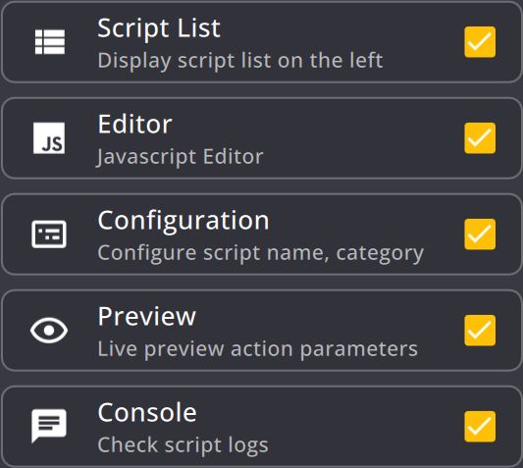Toggle the Editor checkbox off
This screenshot has height=468, width=523.
480,138
